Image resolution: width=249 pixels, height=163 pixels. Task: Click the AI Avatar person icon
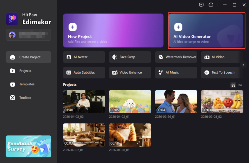69,57
